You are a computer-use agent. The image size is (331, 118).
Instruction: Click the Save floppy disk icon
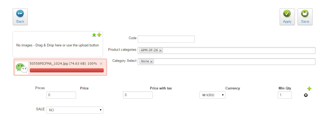pyautogui.click(x=305, y=14)
